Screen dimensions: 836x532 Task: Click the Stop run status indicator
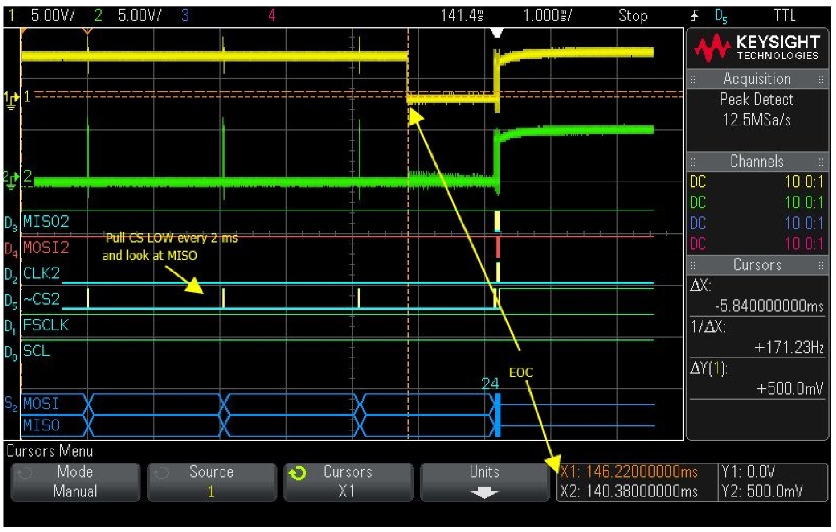633,16
